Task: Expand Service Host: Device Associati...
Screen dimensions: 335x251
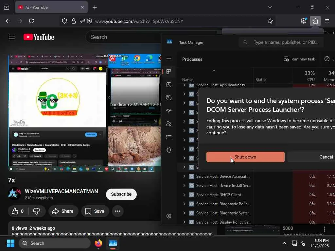Action: click(184, 176)
